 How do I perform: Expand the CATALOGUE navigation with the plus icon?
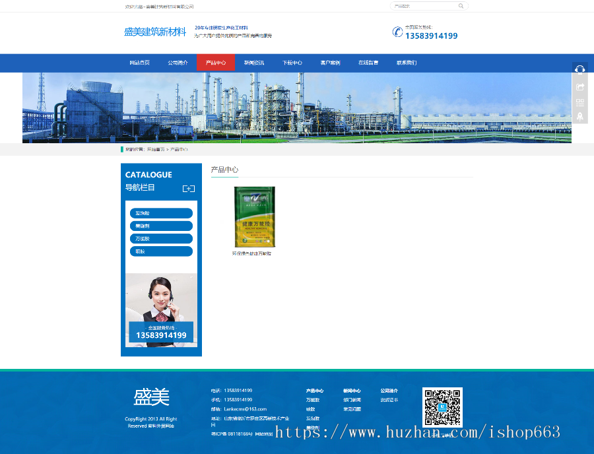[x=187, y=188]
